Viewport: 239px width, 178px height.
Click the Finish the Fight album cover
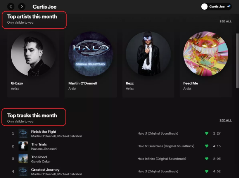pyautogui.click(x=23, y=133)
